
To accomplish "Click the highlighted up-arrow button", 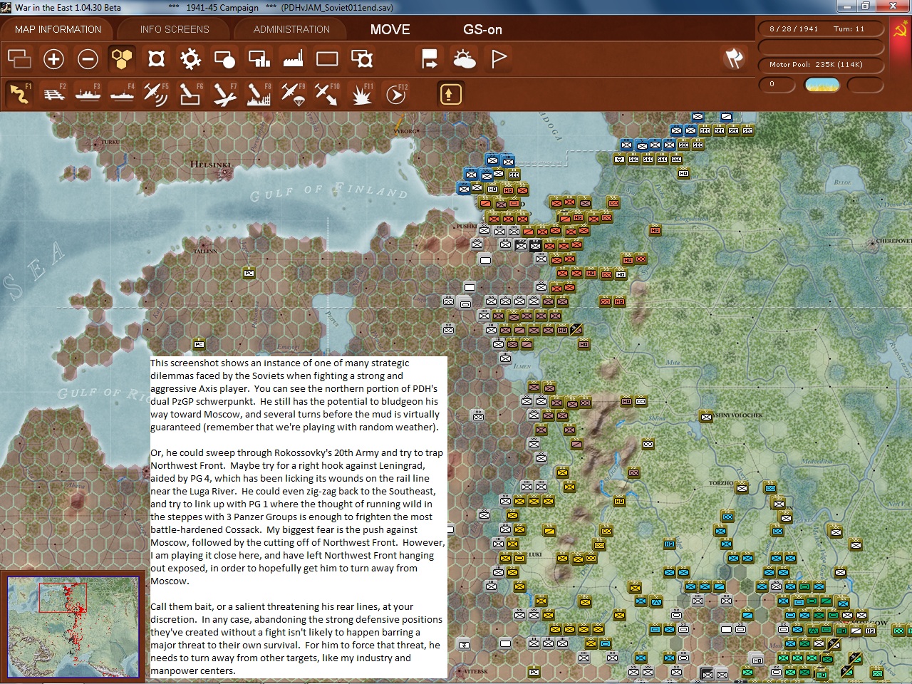I will point(450,94).
